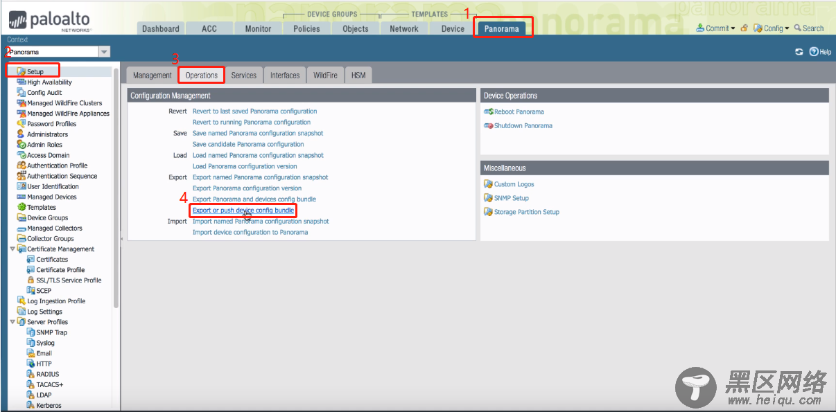Select the Managed Devices icon
Screen dimensions: 836x412
[21, 197]
